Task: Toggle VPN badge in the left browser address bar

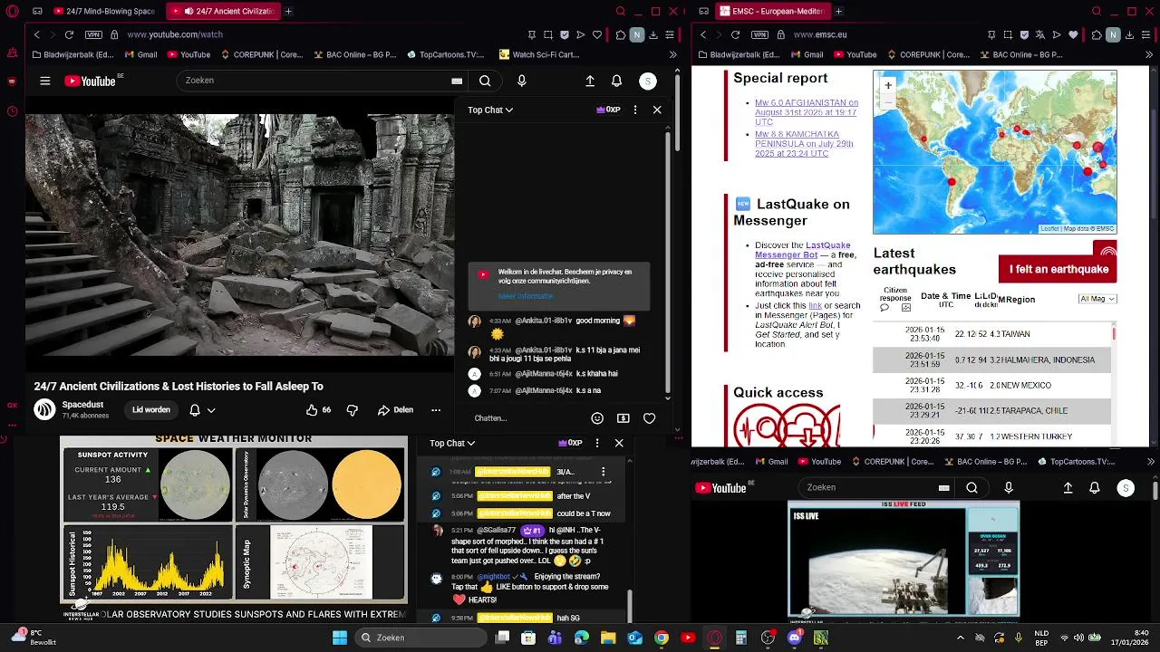Action: tap(93, 34)
